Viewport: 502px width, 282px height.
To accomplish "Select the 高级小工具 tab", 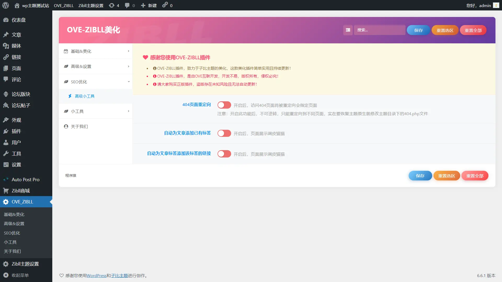I will pyautogui.click(x=84, y=96).
